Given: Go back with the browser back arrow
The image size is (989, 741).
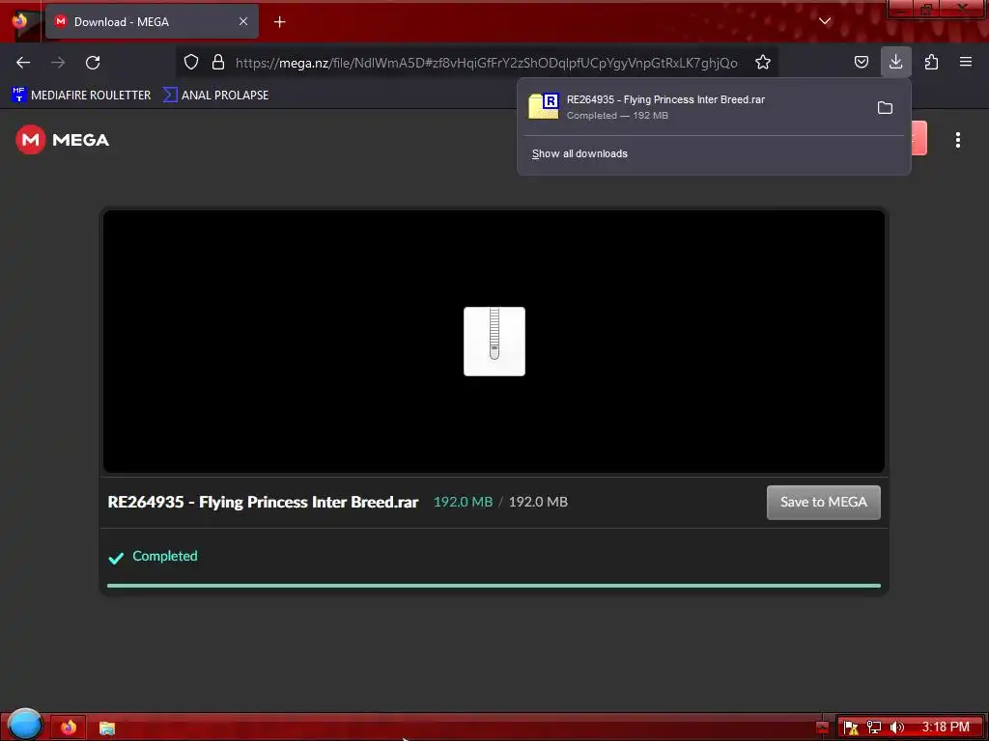Looking at the screenshot, I should point(23,63).
